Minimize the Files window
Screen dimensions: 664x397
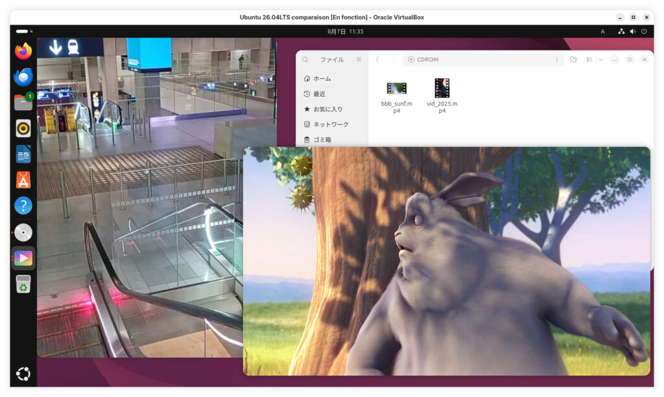pyautogui.click(x=615, y=60)
